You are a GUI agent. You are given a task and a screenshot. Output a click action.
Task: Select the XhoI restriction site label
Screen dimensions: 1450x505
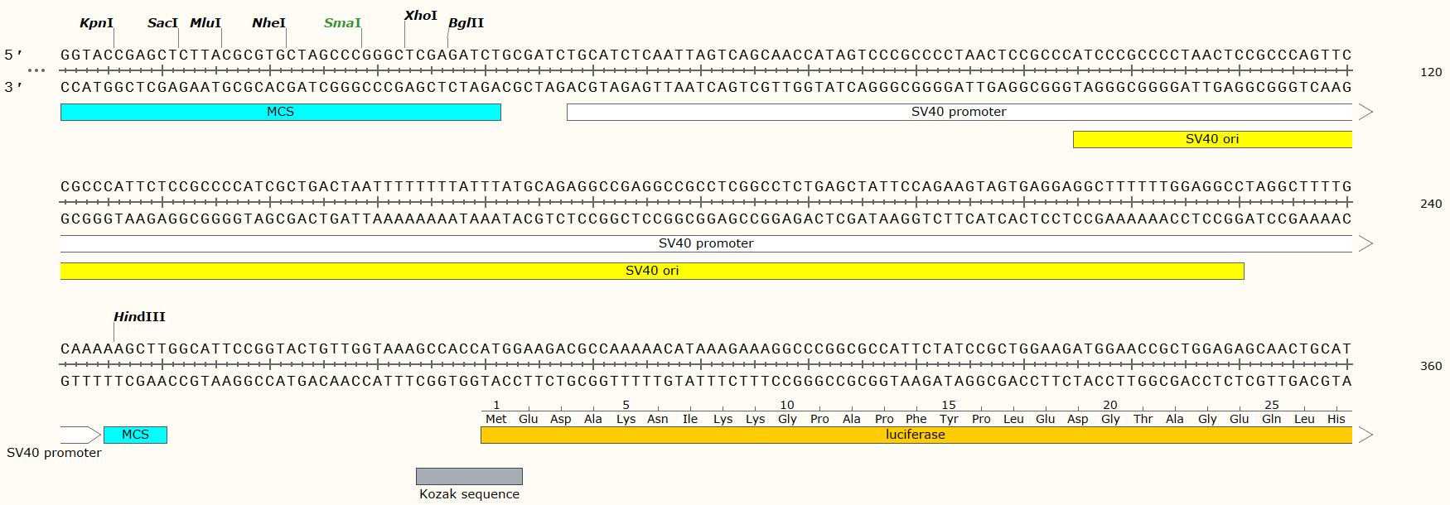(x=420, y=16)
